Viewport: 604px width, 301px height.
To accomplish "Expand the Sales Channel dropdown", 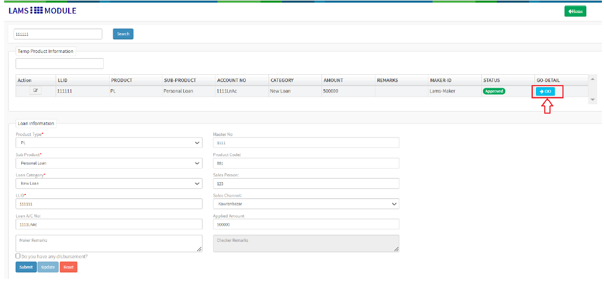I will (306, 204).
